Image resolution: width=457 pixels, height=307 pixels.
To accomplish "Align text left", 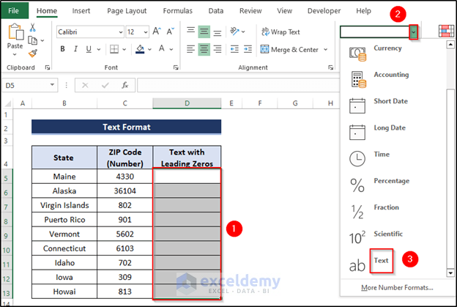I will tap(191, 49).
